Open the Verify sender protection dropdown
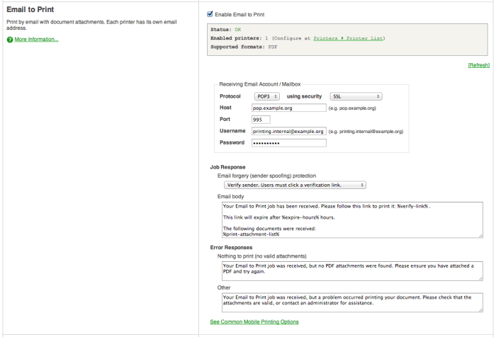The image size is (496, 337). [x=295, y=185]
